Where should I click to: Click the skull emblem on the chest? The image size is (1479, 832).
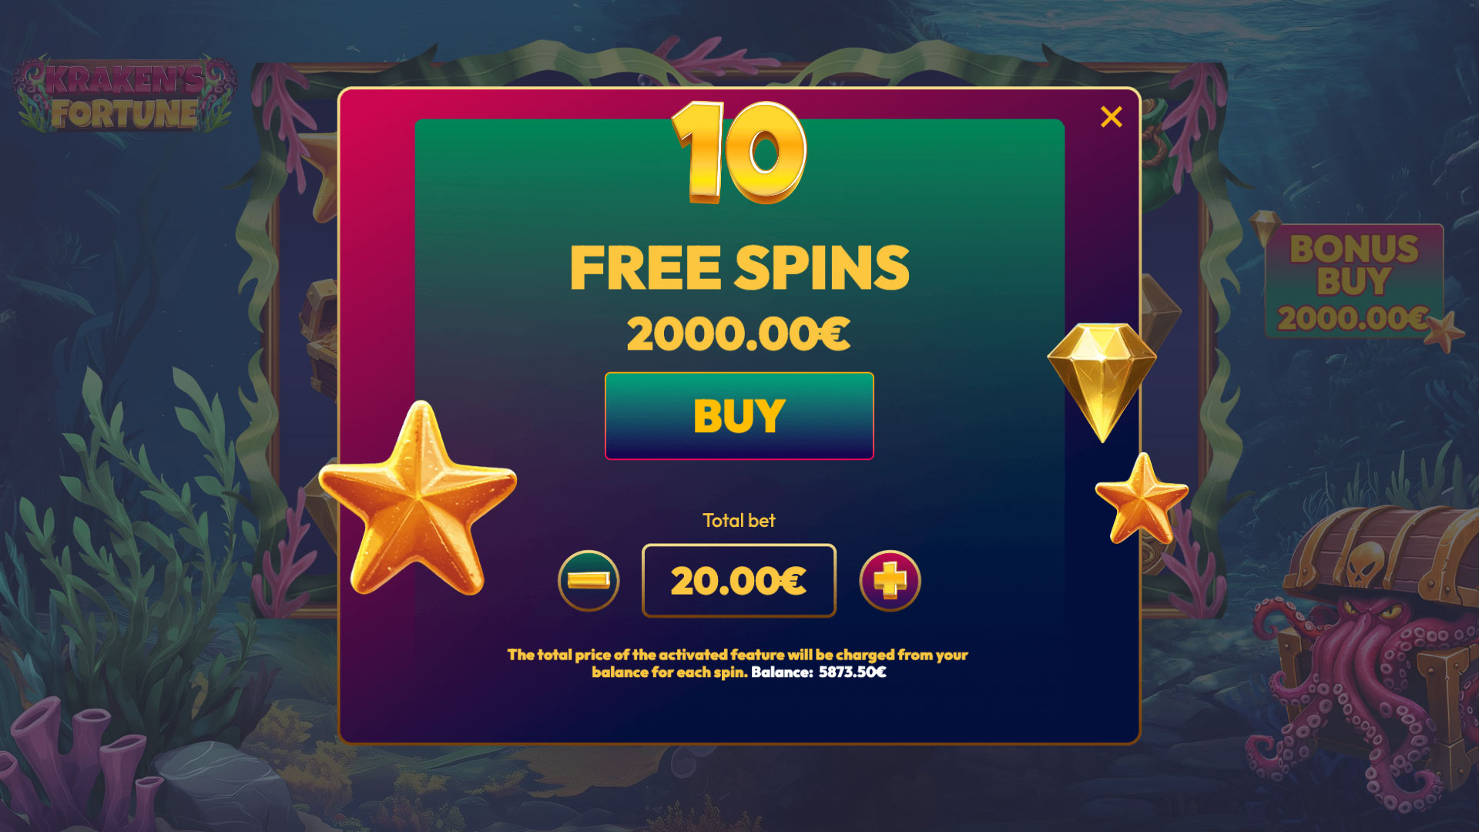(1365, 565)
